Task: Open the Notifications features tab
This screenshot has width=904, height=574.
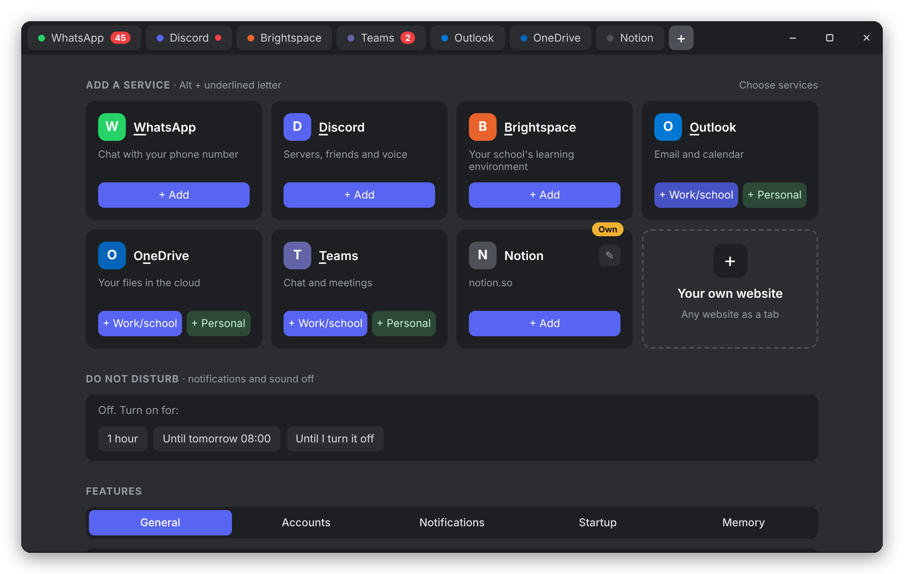Action: click(x=452, y=523)
